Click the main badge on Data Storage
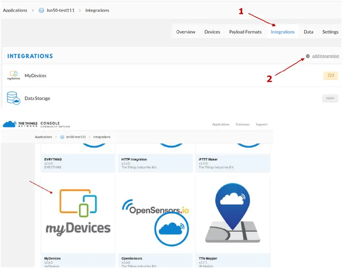This screenshot has height=269, width=347. (x=330, y=98)
